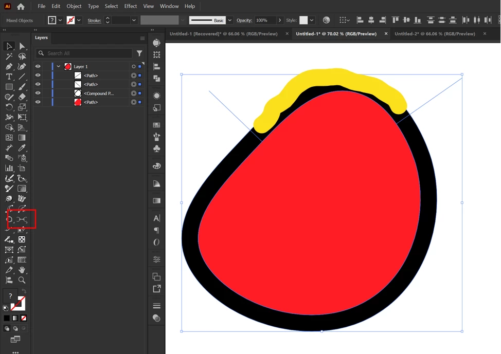Click the Opacity label link

[x=244, y=20]
